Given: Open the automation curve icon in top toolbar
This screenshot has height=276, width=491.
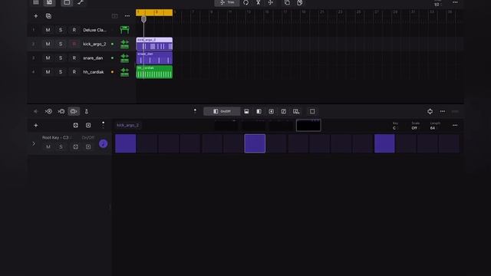Looking at the screenshot, I should tap(81, 2).
